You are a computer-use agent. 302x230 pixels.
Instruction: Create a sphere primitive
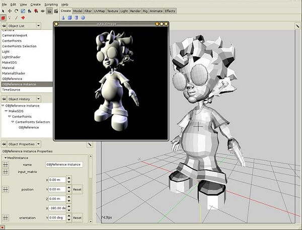point(83,18)
